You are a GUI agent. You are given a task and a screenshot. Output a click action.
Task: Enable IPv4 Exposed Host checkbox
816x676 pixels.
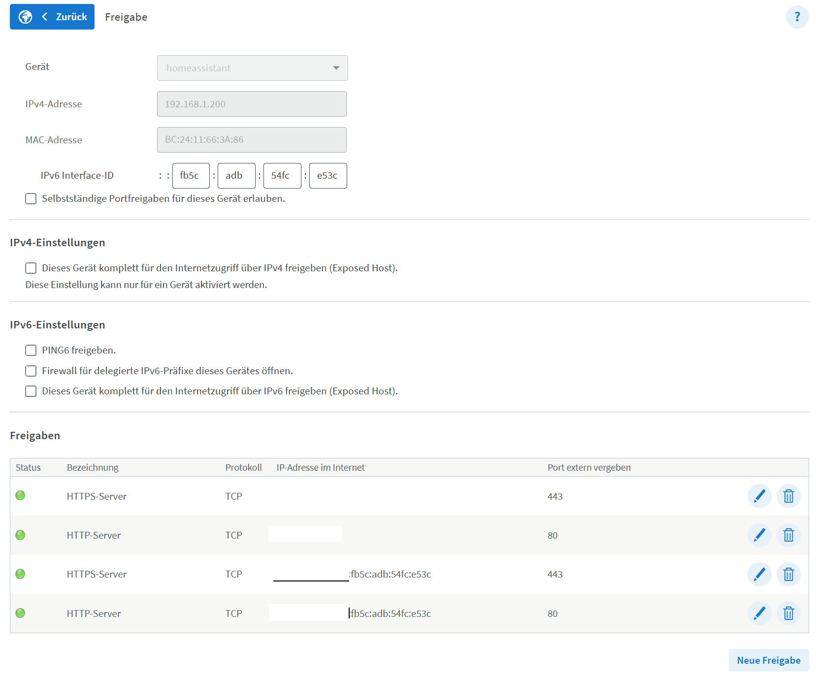click(31, 268)
